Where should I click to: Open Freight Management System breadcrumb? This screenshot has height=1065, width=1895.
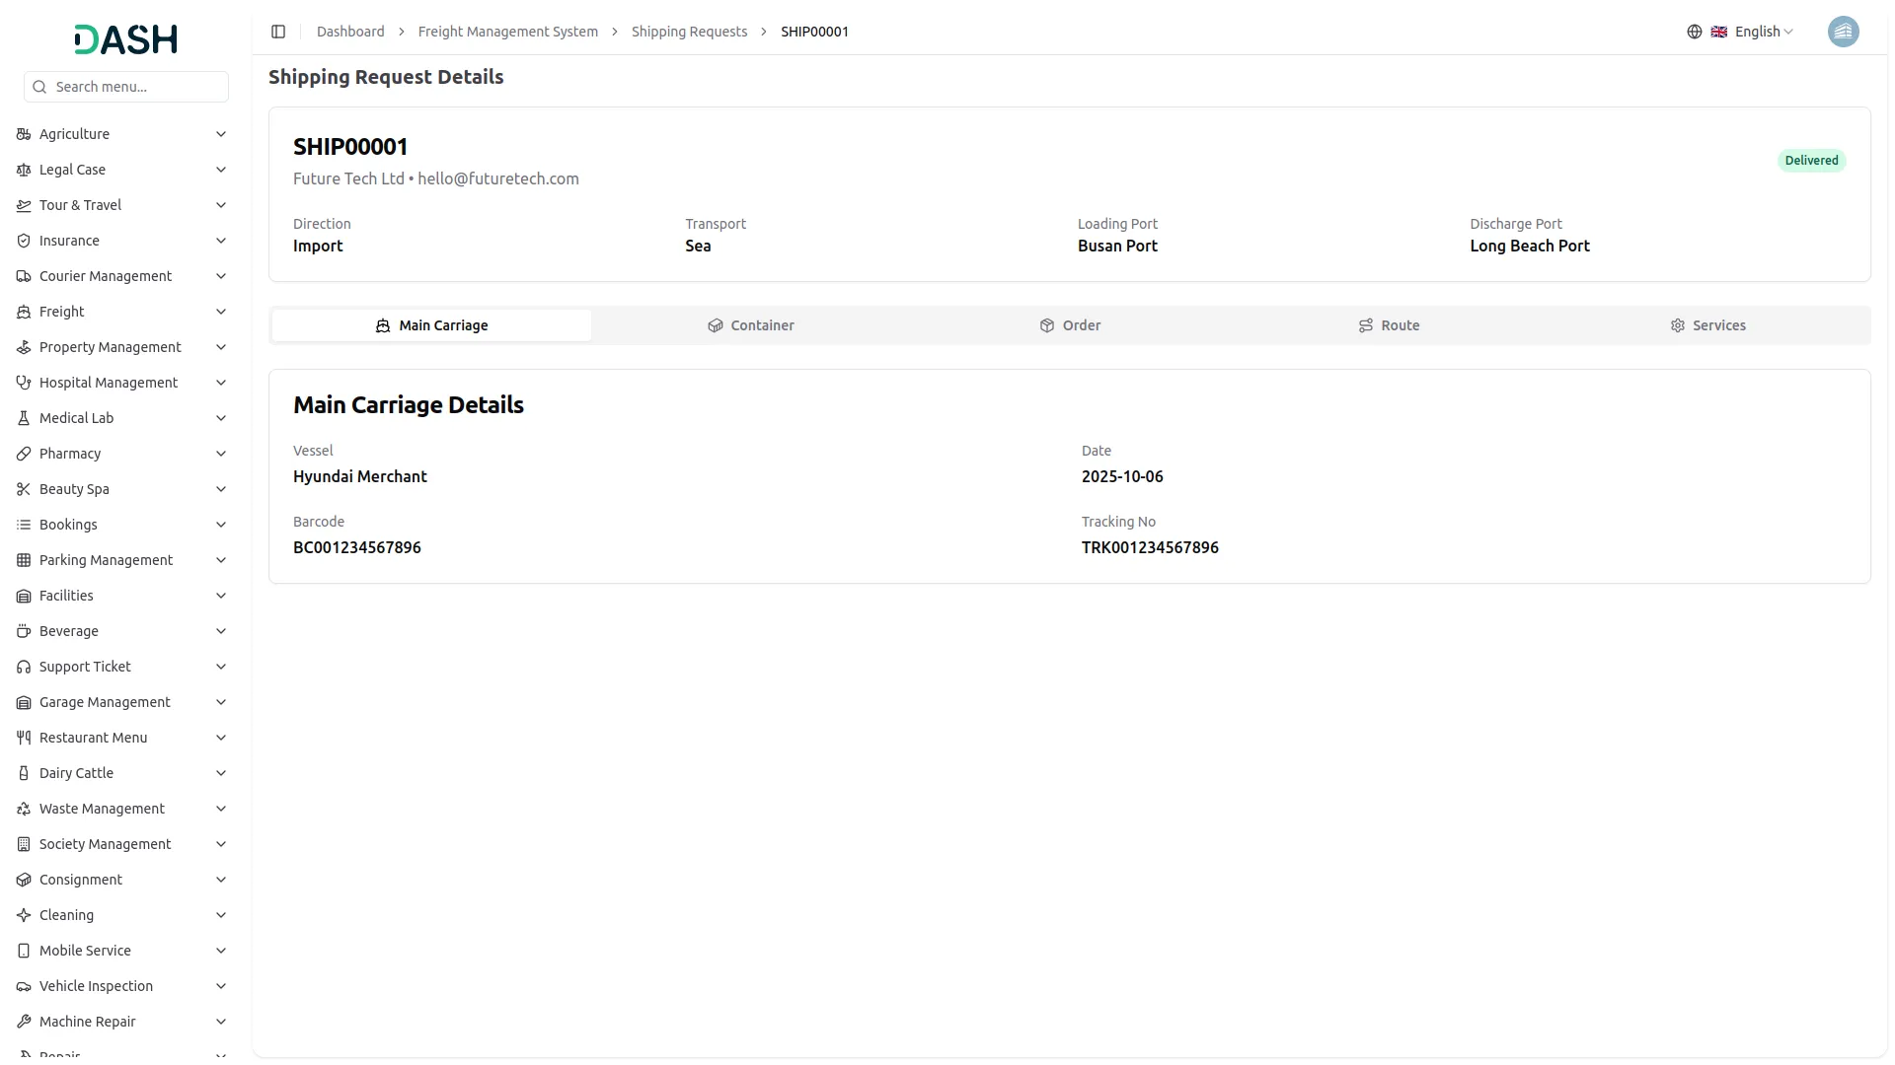[x=508, y=32]
